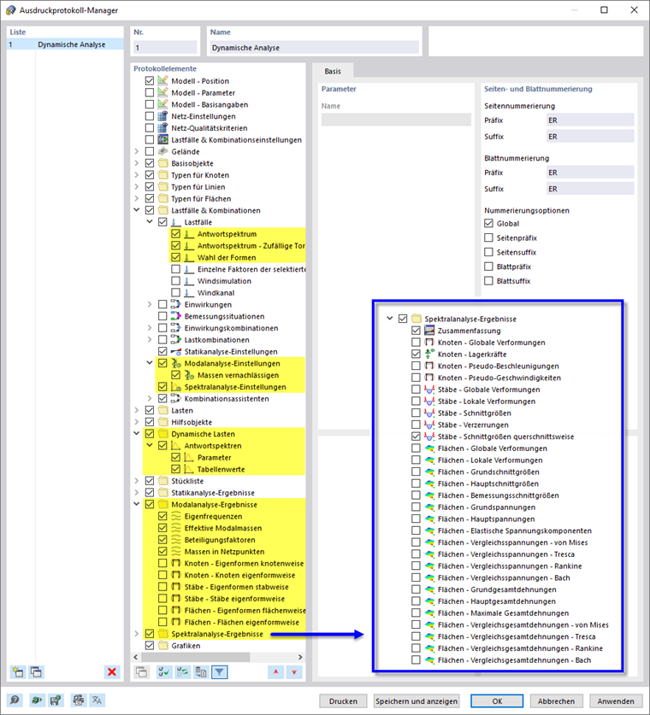The image size is (650, 715).
Task: Click the Modalanalyse-Einstellungen icon
Action: pos(176,363)
